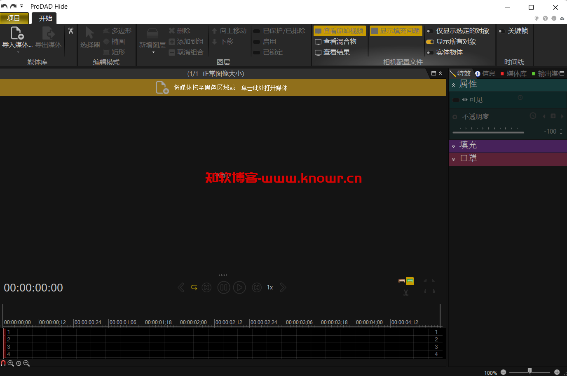The image size is (567, 376).
Task: Choose the 矩形 rectangle shape tool
Action: click(114, 52)
